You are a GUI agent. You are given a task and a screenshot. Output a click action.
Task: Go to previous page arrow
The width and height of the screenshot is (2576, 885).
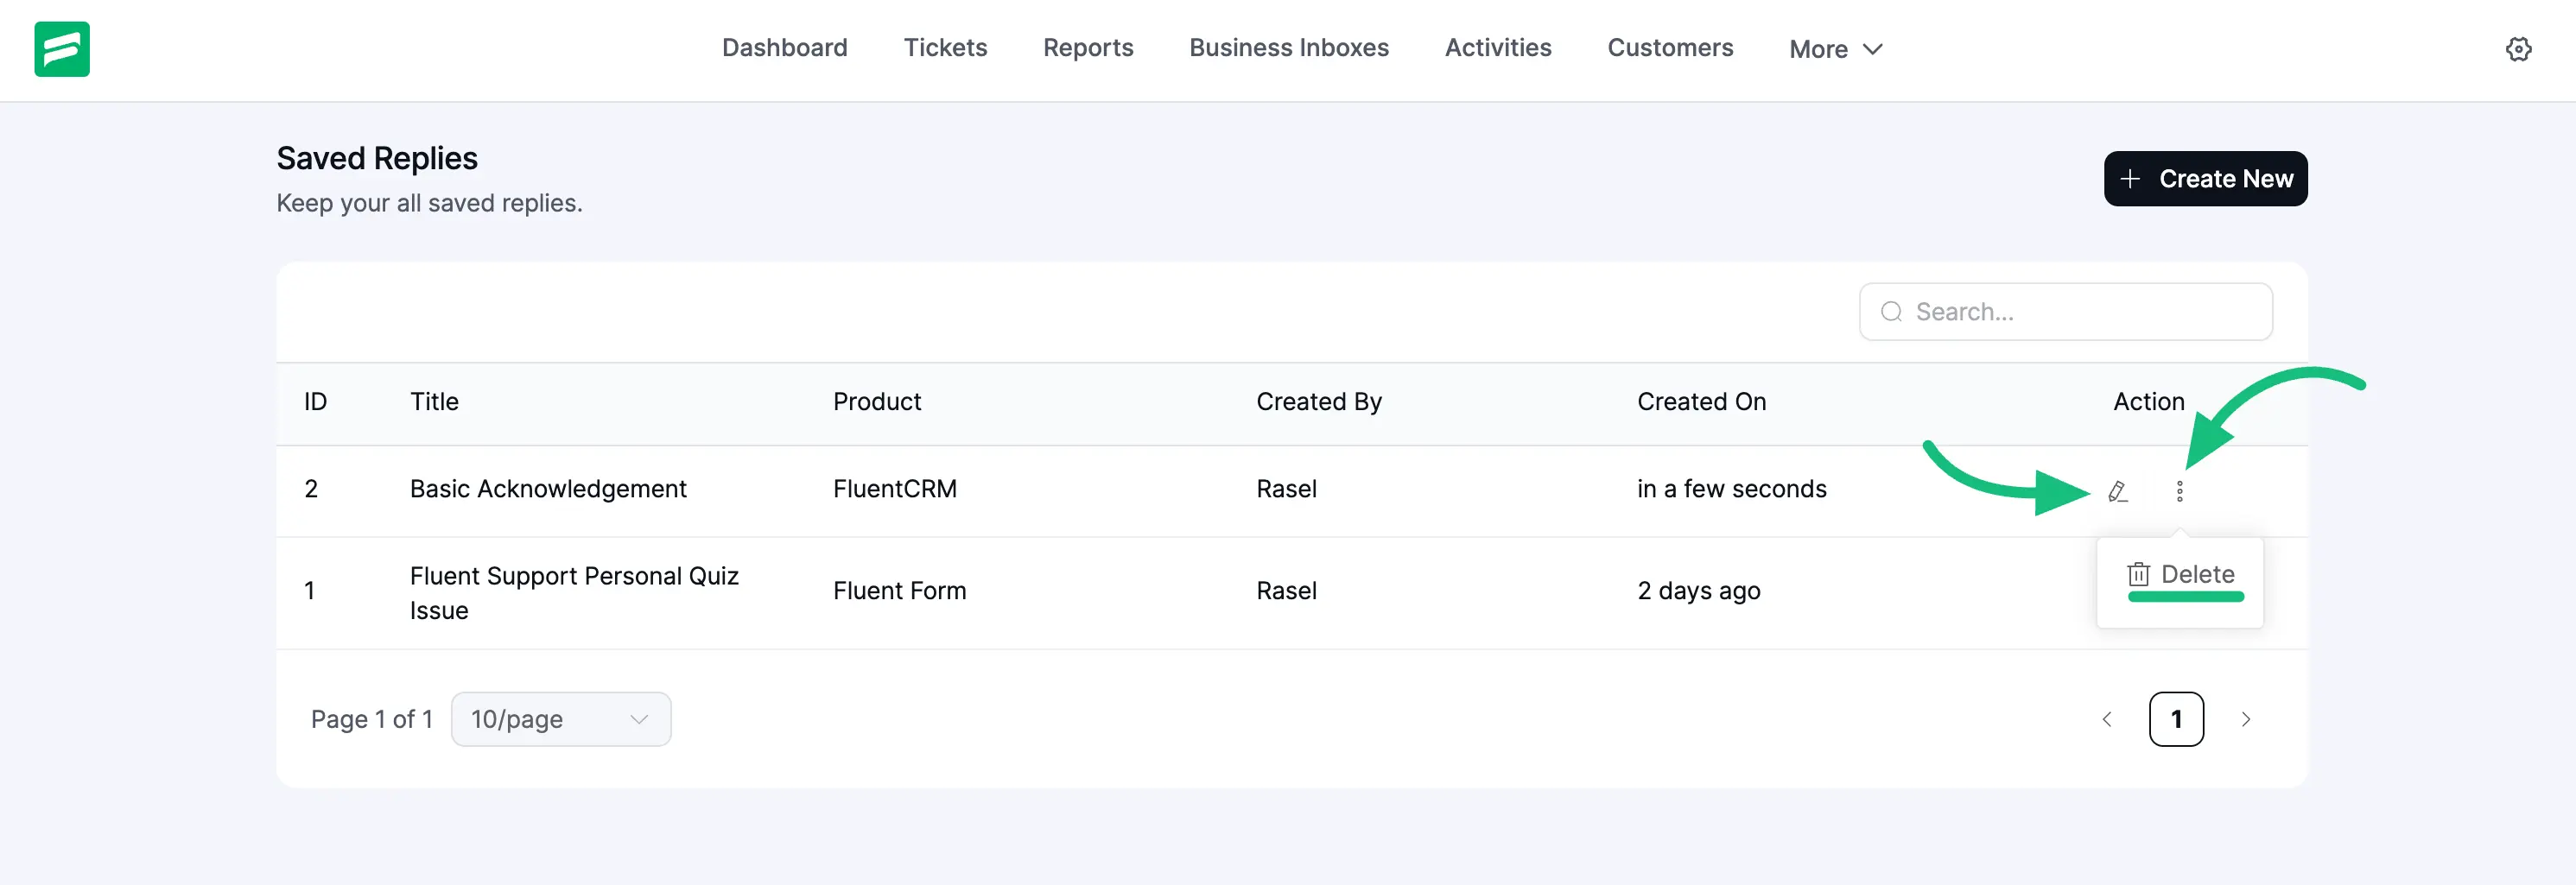2107,719
